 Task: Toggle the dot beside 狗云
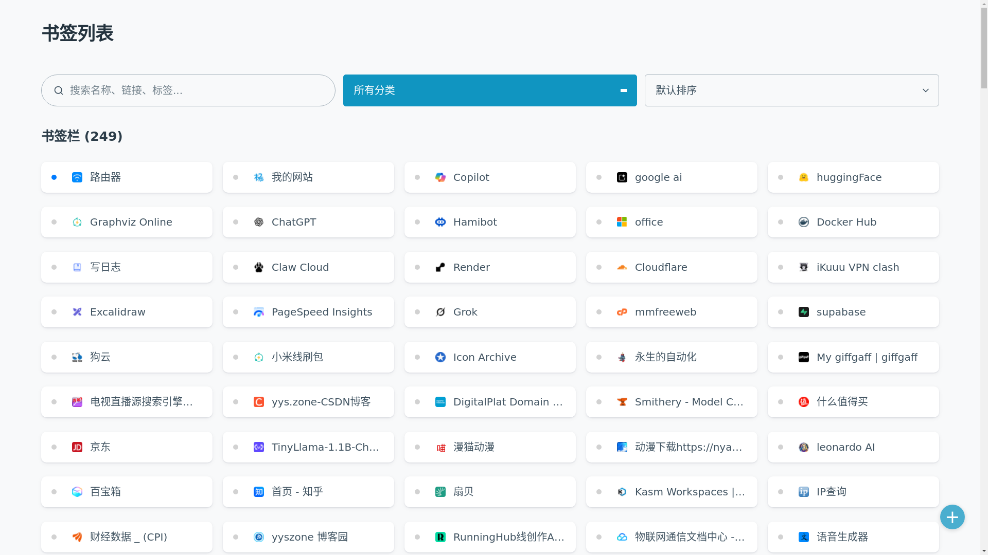coord(54,357)
